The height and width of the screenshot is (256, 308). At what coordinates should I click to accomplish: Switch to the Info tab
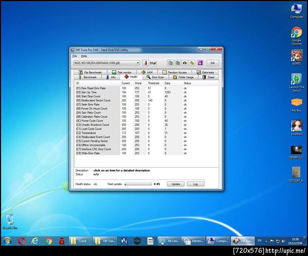click(111, 77)
